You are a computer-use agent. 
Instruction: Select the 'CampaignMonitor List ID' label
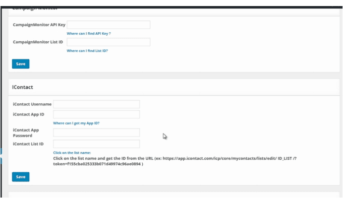coord(38,42)
